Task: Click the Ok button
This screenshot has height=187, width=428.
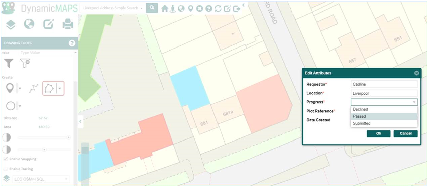Action: [x=379, y=133]
